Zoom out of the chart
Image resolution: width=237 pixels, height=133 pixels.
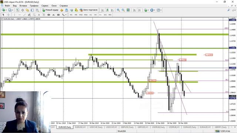pos(123,10)
